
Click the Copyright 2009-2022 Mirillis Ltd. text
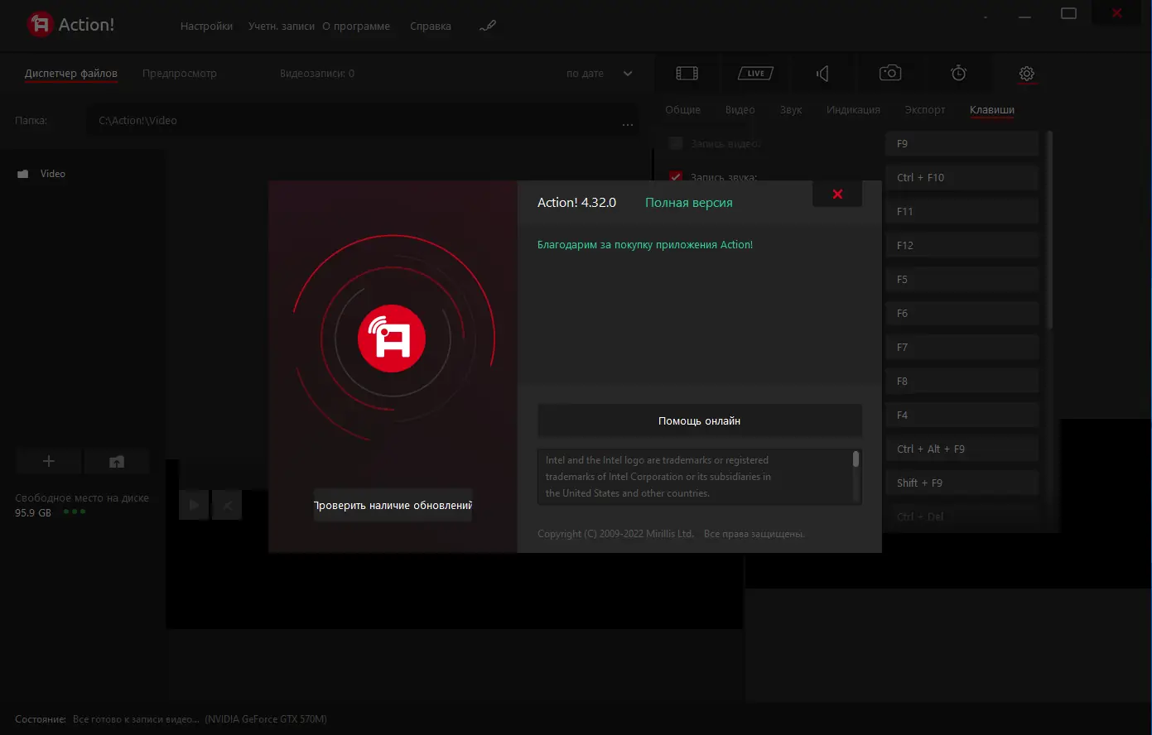click(615, 534)
